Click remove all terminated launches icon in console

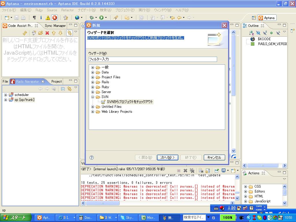pos(192,171)
